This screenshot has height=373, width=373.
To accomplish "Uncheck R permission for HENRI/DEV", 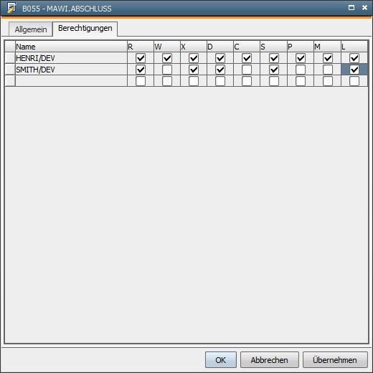I will coord(141,58).
